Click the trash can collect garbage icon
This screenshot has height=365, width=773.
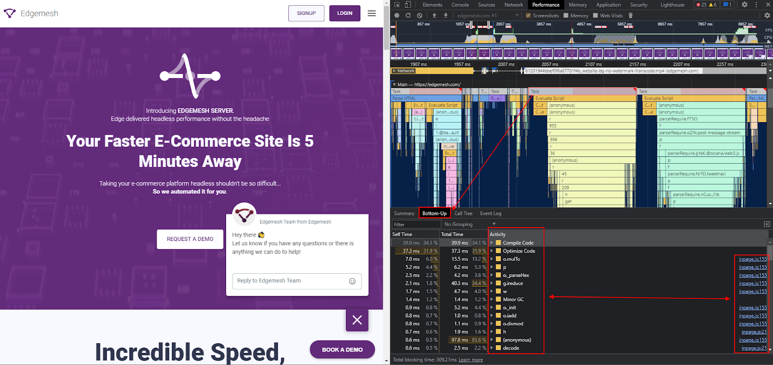[630, 15]
